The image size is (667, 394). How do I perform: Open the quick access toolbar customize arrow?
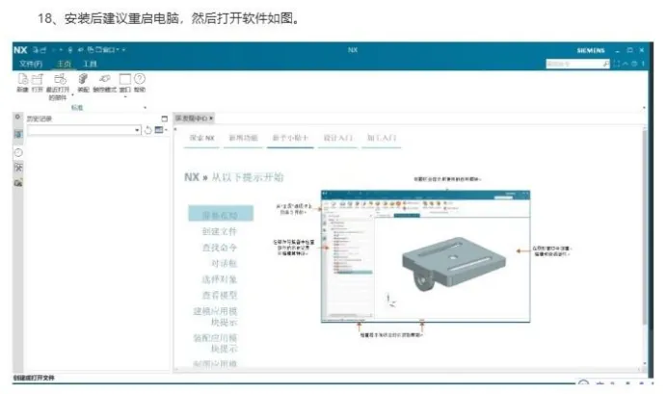click(123, 50)
